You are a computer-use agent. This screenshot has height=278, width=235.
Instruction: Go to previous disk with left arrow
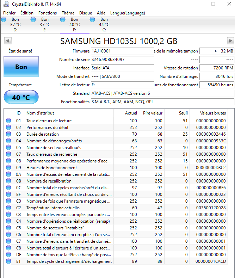click(x=8, y=41)
